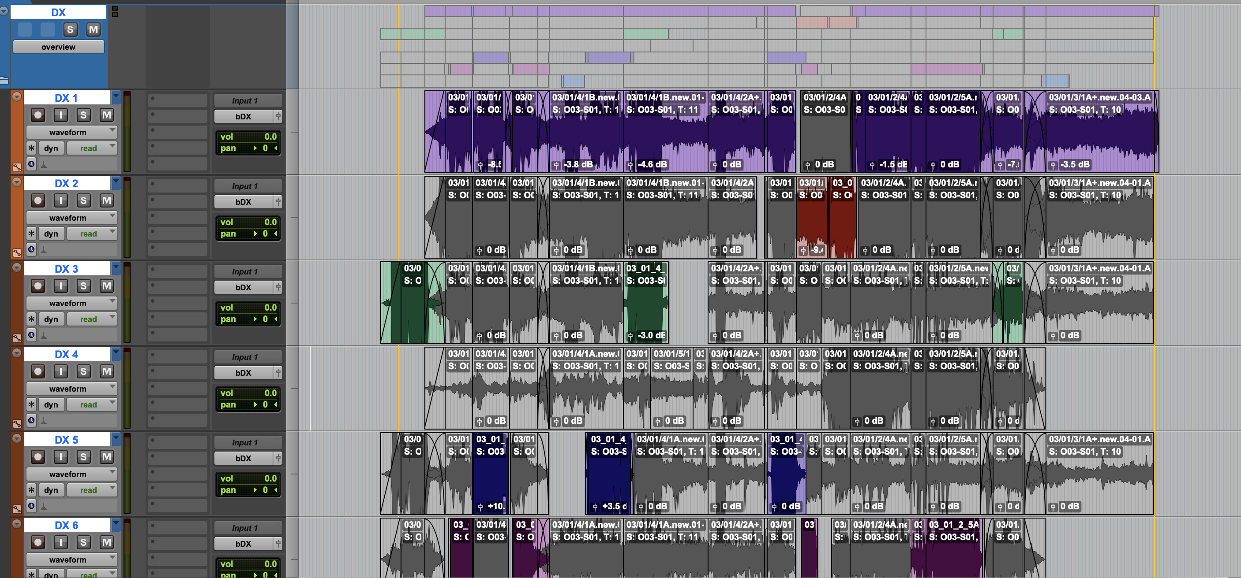Click the automation lane icon at bottom-left of DX 3
Image resolution: width=1241 pixels, height=578 pixels.
pos(17,338)
